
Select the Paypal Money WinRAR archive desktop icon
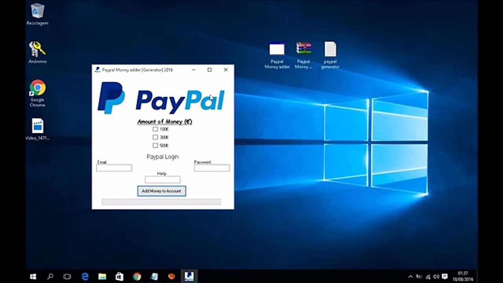(304, 55)
